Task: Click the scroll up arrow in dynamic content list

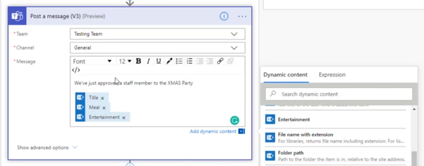Action: (x=414, y=109)
